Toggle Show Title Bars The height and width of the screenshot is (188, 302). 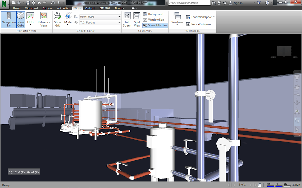(x=155, y=25)
